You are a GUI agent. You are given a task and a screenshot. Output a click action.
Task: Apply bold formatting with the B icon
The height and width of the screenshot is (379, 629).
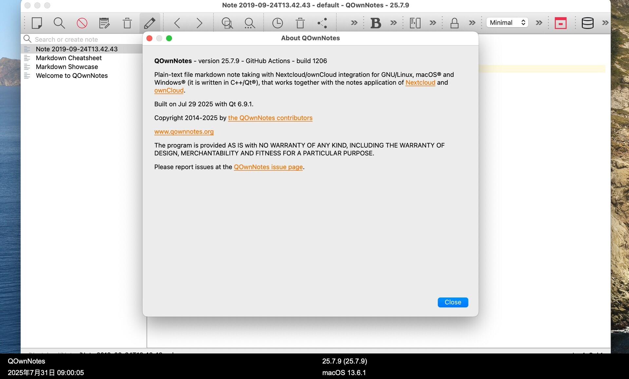coord(376,23)
